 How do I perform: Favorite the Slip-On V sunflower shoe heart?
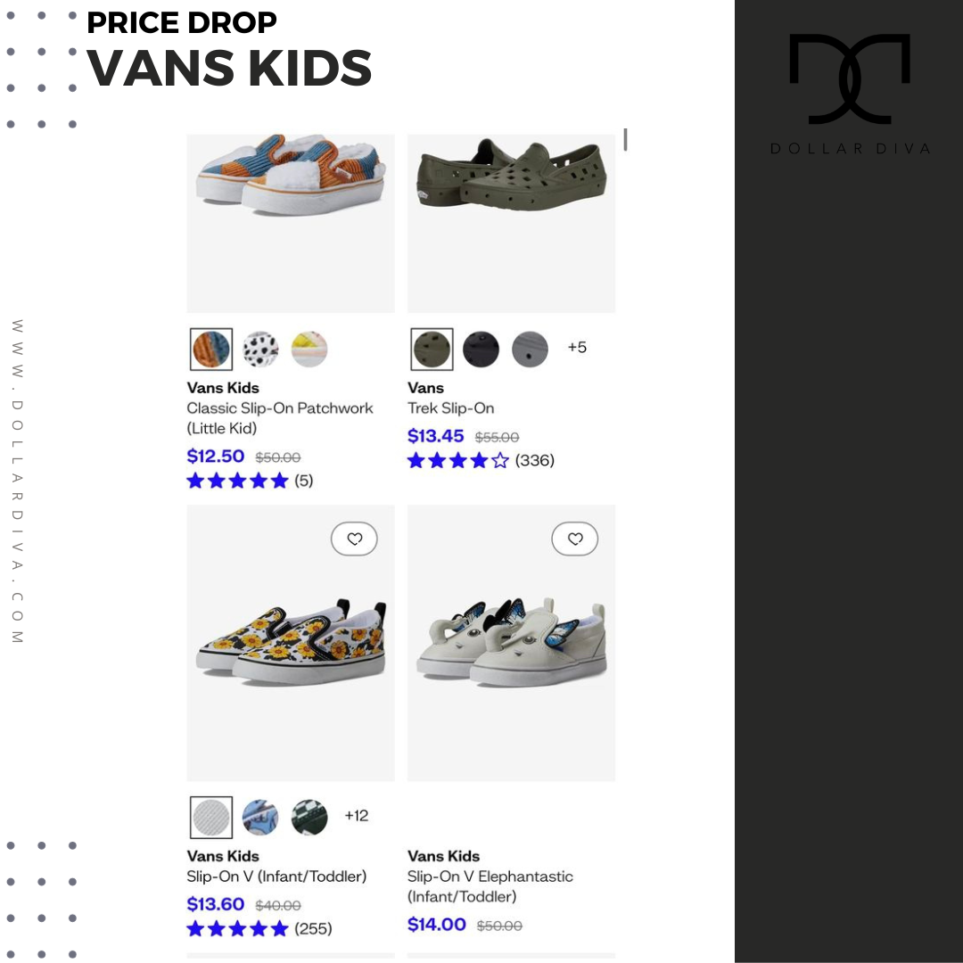(x=354, y=539)
